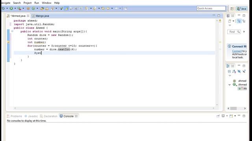Screen dimensions: 252x141
Task: Open the Back history dropdown arrow
Action: (x=112, y=8)
